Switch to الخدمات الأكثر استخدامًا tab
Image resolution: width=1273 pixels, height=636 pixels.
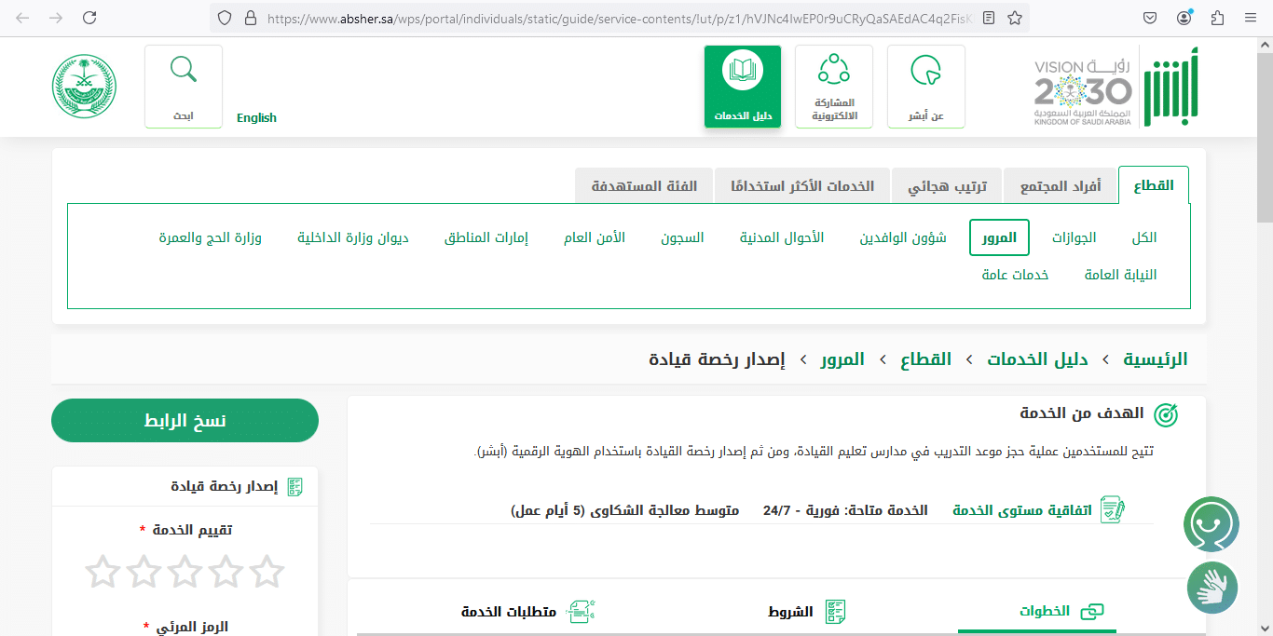[801, 186]
